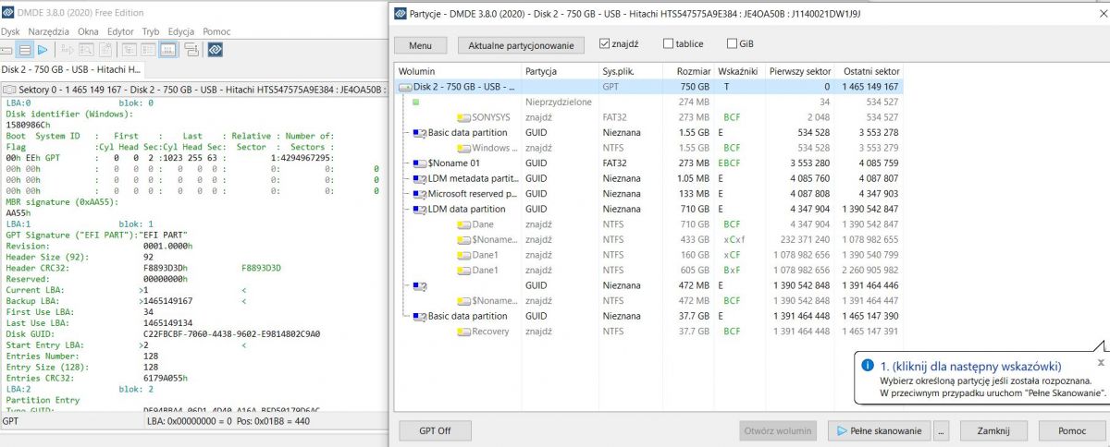Click the blue play scan toolbar icon

[x=43, y=50]
